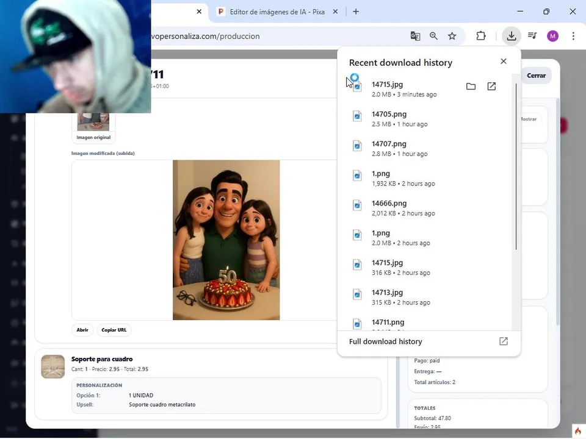Open the media control icon in toolbar
Image resolution: width=586 pixels, height=439 pixels.
532,36
